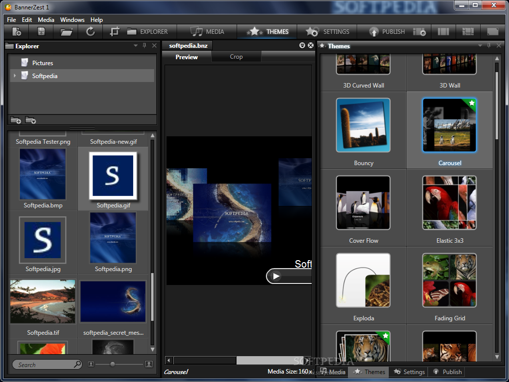This screenshot has width=509, height=382.
Task: Click the large thumbnail size icon
Action: click(149, 364)
